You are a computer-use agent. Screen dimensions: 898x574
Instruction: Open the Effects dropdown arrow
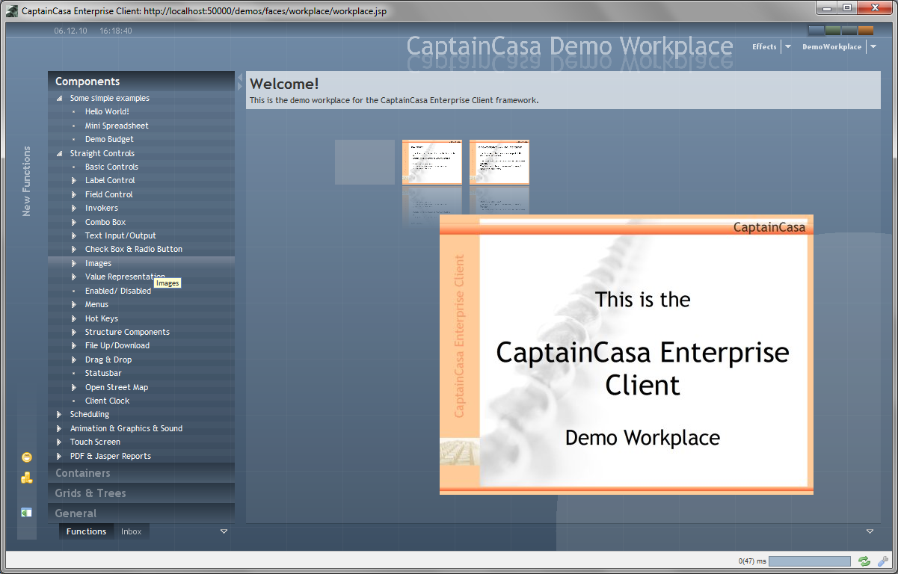click(x=787, y=47)
